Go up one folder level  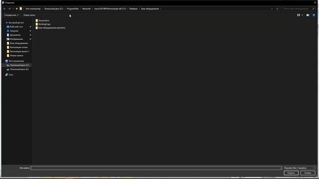coord(16,9)
